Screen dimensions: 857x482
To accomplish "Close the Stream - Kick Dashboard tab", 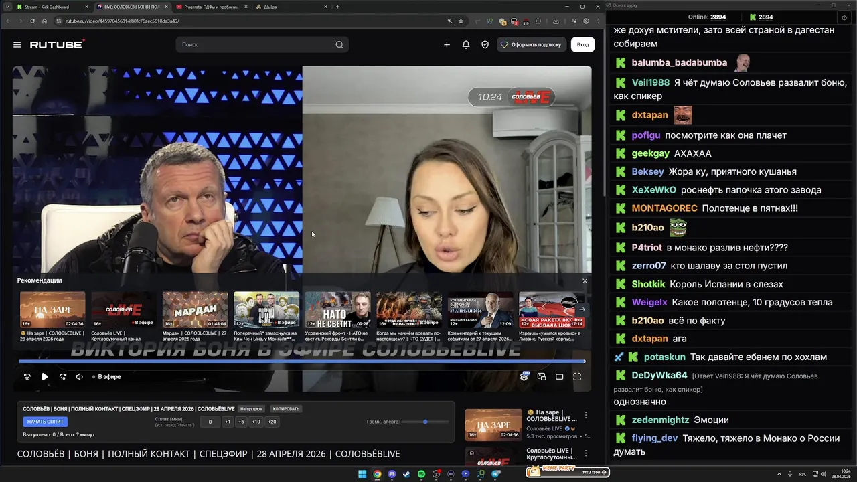I will coord(86,7).
